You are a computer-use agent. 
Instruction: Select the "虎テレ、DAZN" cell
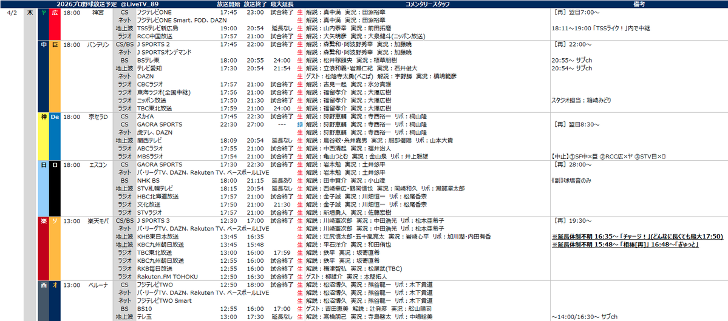tap(155, 132)
